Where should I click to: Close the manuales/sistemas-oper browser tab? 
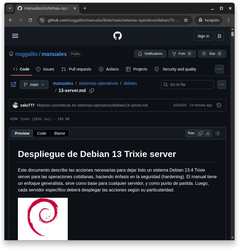click(75, 8)
